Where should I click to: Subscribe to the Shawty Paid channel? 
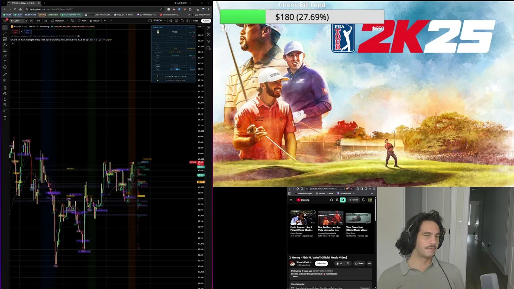tap(321, 264)
